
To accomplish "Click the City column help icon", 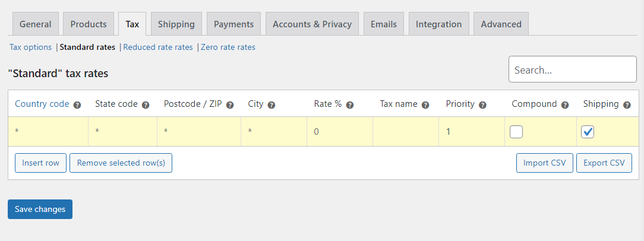I will pyautogui.click(x=272, y=105).
